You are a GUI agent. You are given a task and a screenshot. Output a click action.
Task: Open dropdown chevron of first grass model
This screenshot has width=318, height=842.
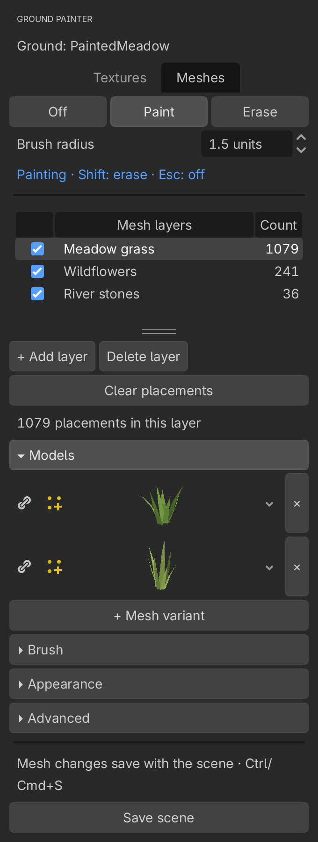(x=269, y=504)
